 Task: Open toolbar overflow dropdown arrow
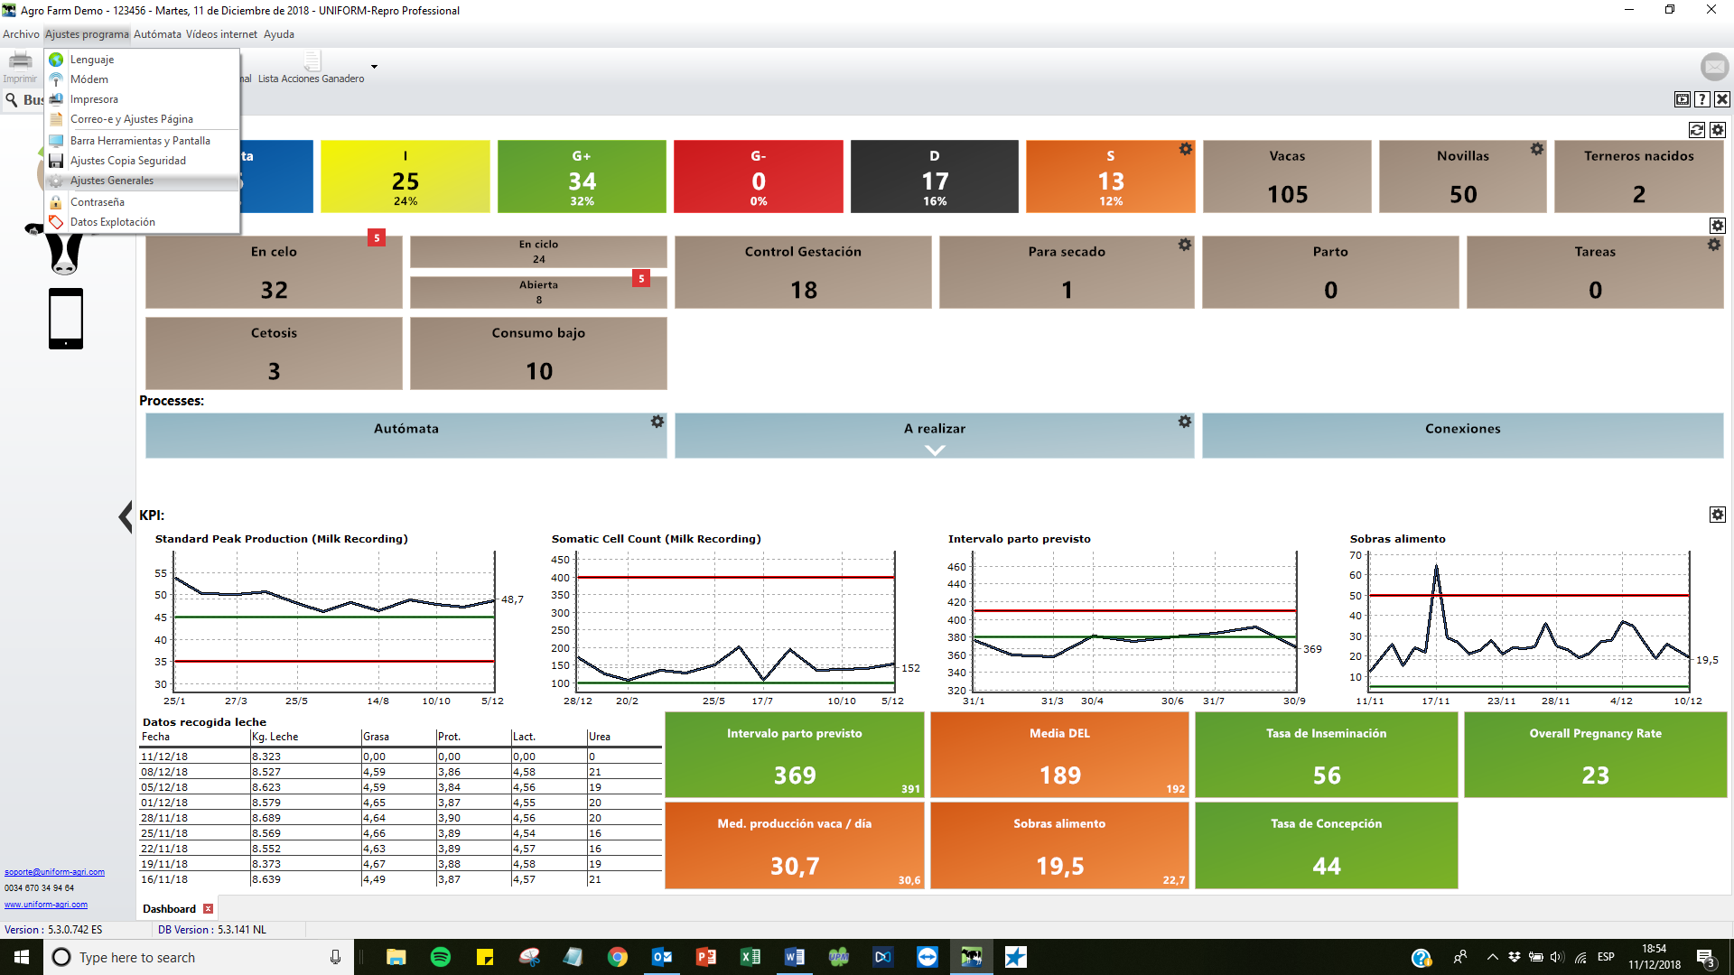coord(374,67)
